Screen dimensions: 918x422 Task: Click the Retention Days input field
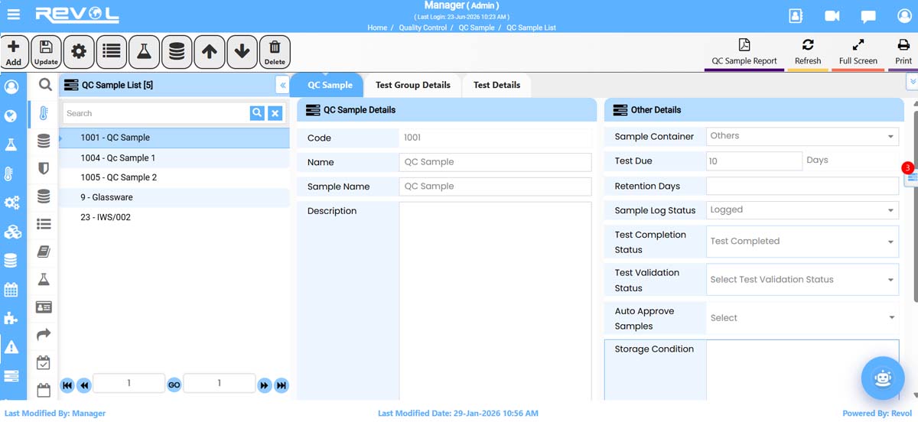(x=802, y=186)
